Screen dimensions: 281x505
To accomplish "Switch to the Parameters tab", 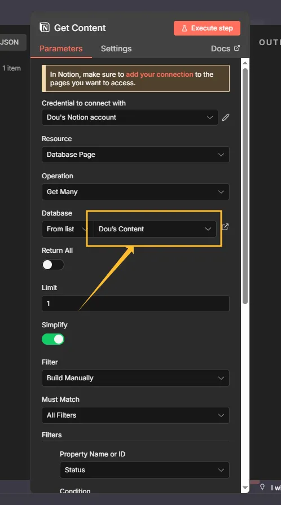I will pos(61,49).
